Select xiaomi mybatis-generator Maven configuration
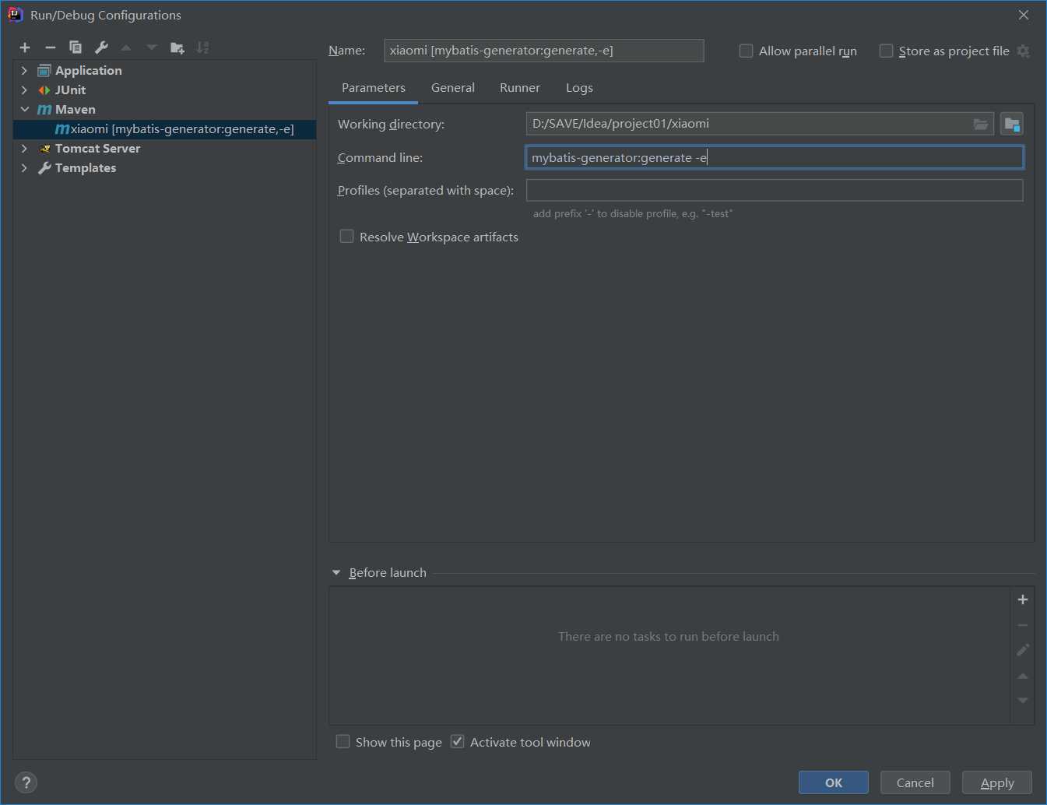Image resolution: width=1047 pixels, height=805 pixels. click(x=165, y=129)
